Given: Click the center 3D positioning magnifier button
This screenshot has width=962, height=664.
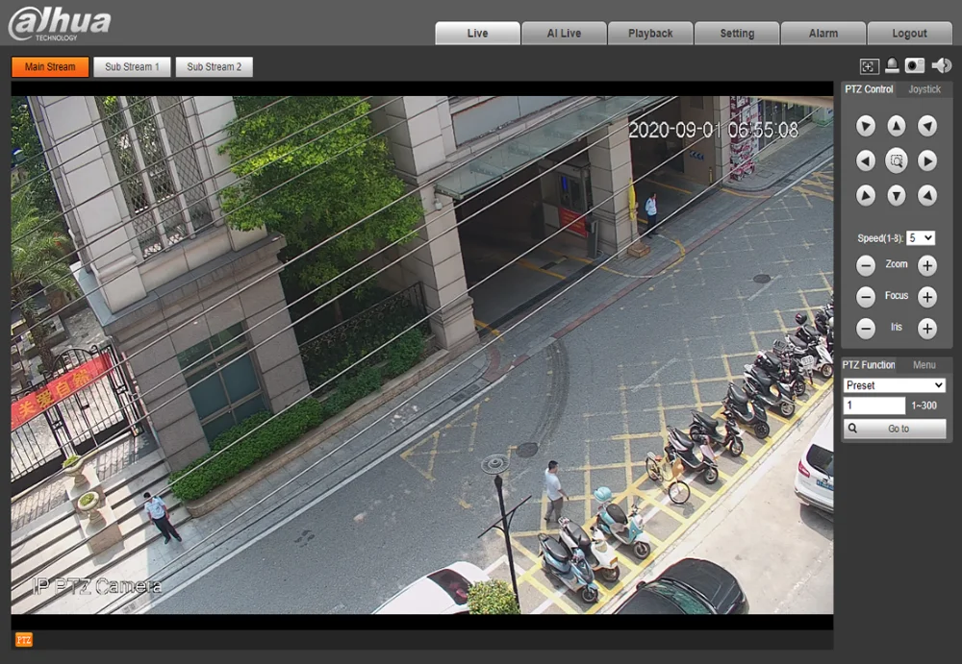Looking at the screenshot, I should pos(897,160).
